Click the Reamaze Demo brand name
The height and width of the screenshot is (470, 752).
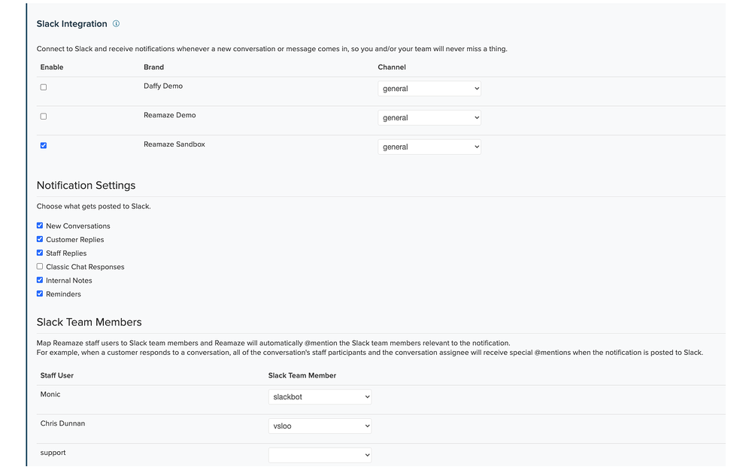click(170, 115)
